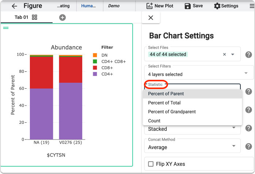This screenshot has width=255, height=174.
Task: Expand the Select Filters dropdown
Action: (x=199, y=73)
